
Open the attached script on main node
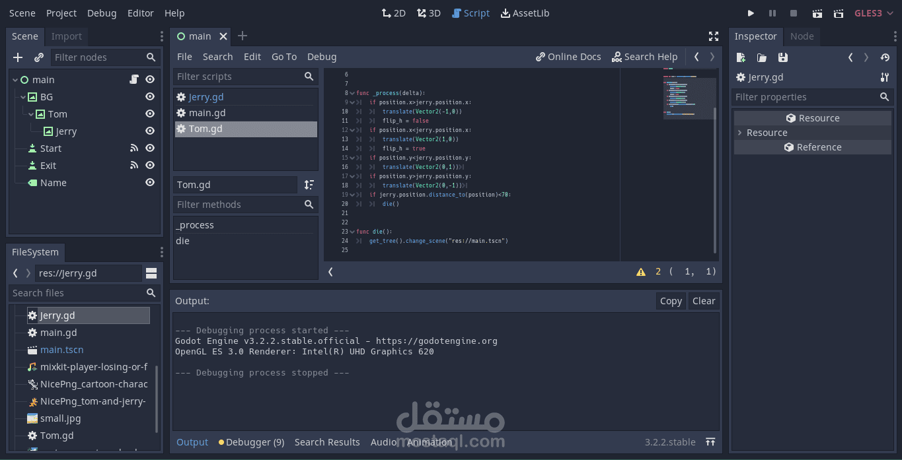coord(134,80)
